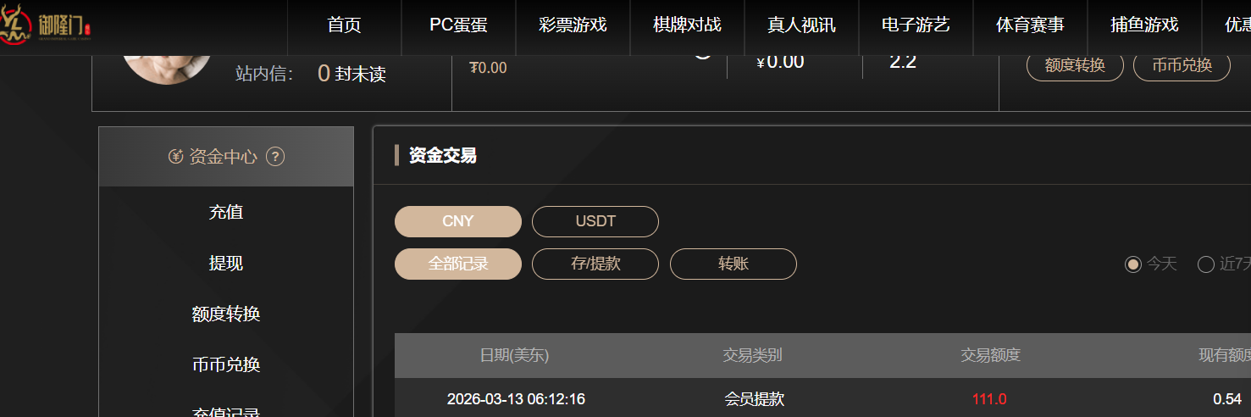This screenshot has width=1251, height=417.
Task: Open 提现 in the left sidebar
Action: pos(226,263)
